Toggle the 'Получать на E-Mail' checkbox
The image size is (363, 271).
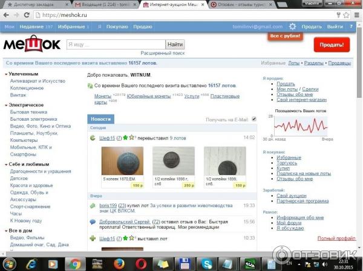tap(254, 120)
